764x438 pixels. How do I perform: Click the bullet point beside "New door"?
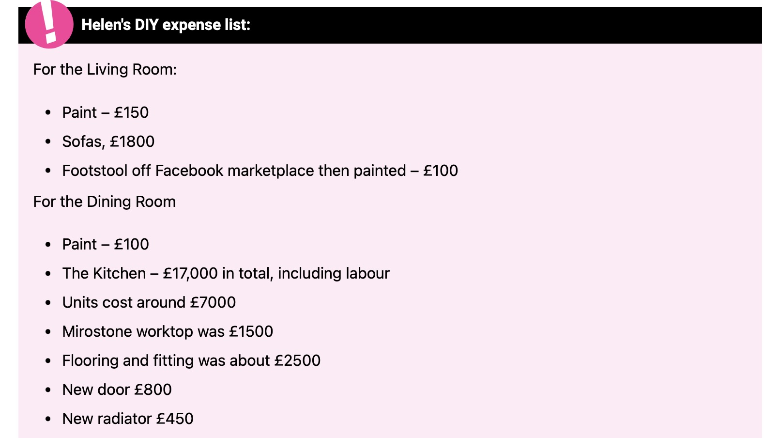point(48,390)
